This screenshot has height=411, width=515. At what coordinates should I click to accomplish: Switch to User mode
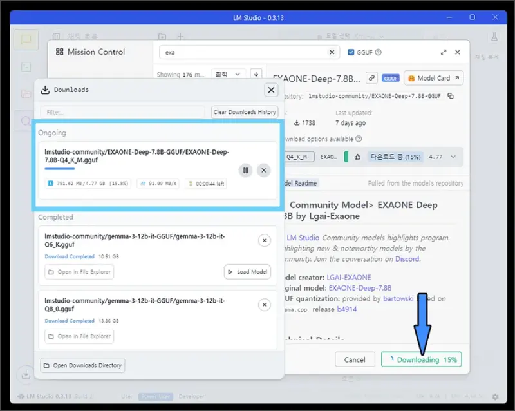127,397
